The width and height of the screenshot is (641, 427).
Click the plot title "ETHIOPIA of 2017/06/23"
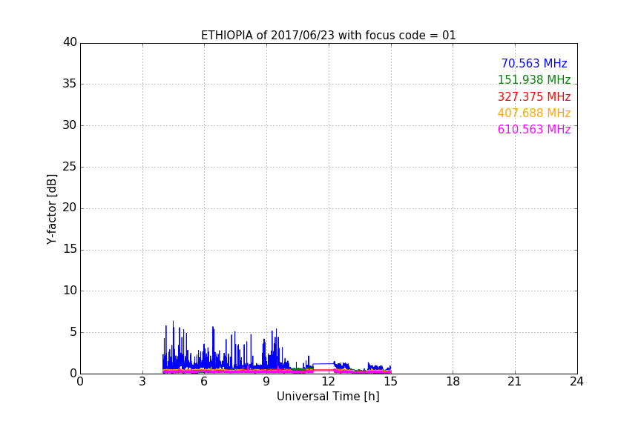(328, 36)
